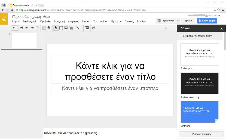This screenshot has height=139, width=226.
Task: Open the Μορφή menu
Action: [x=86, y=21]
